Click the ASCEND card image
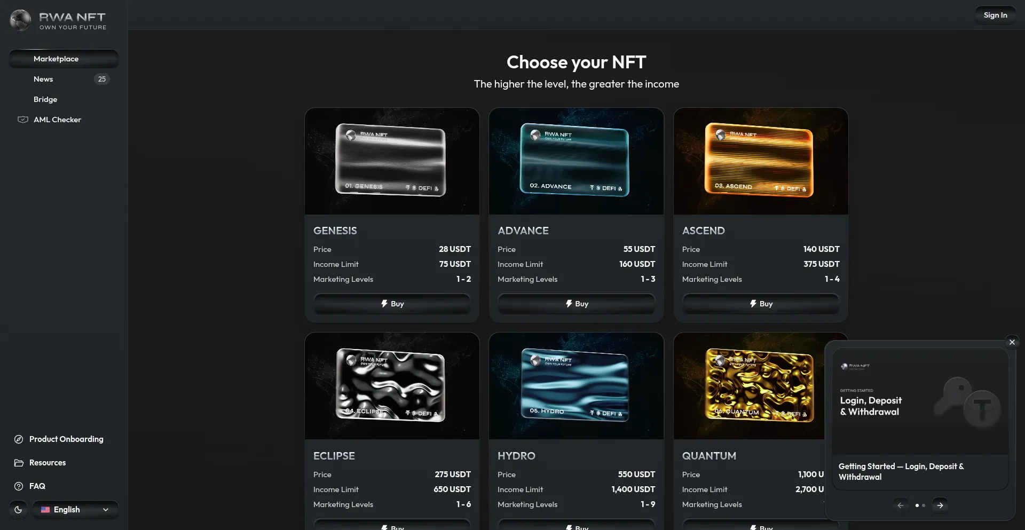This screenshot has width=1025, height=530. pos(761,161)
